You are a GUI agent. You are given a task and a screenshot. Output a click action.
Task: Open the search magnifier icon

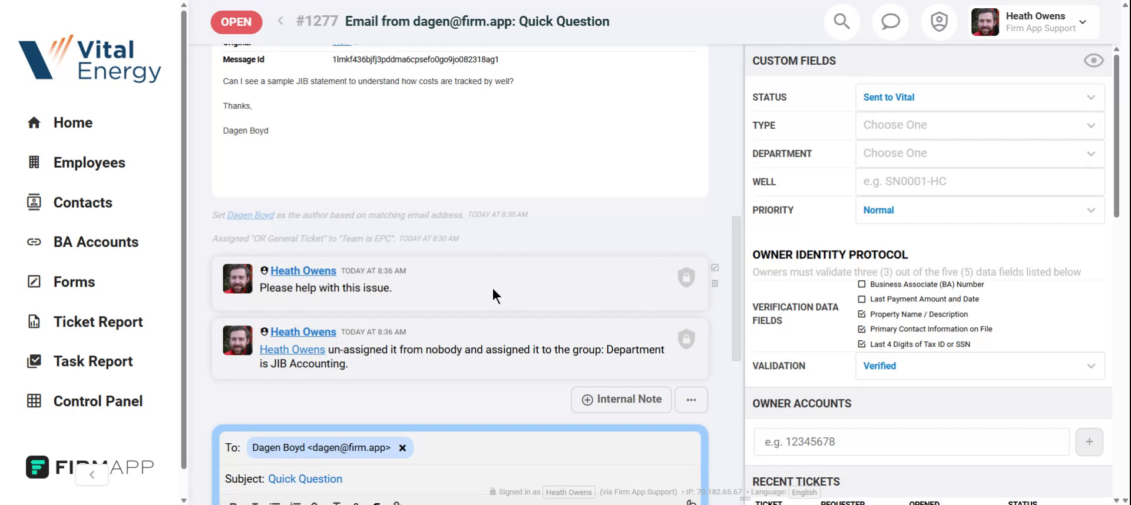[842, 22]
